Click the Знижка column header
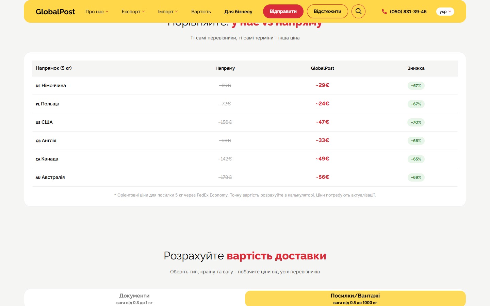 (416, 68)
